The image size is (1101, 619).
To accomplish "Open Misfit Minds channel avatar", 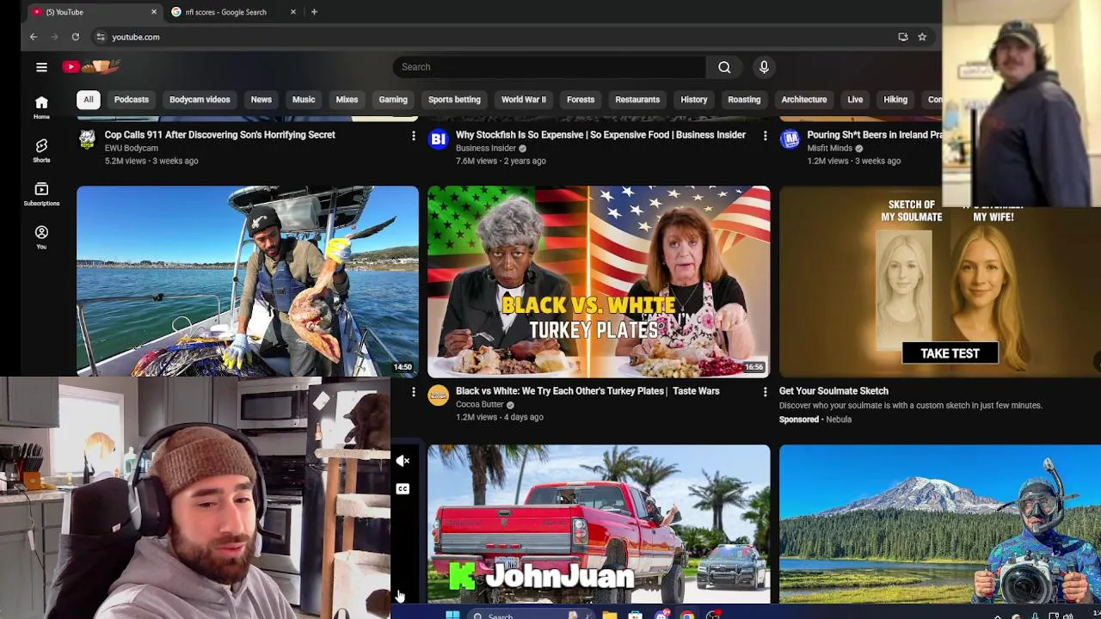I will (790, 138).
